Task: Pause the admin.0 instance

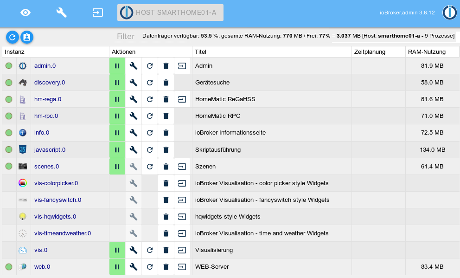Action: [117, 66]
